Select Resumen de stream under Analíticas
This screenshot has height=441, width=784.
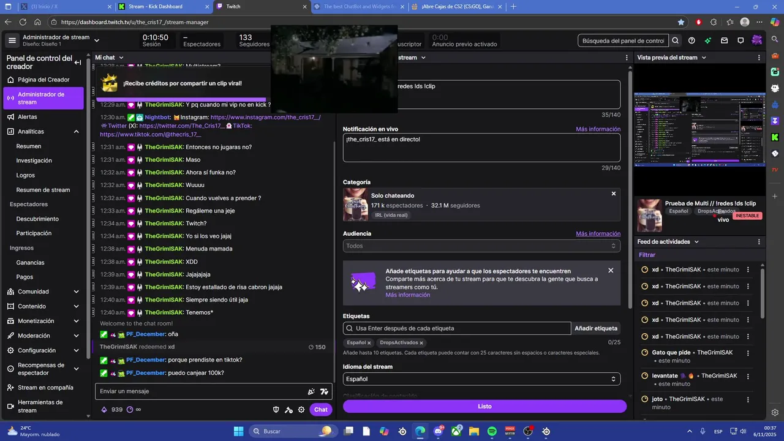tap(43, 190)
